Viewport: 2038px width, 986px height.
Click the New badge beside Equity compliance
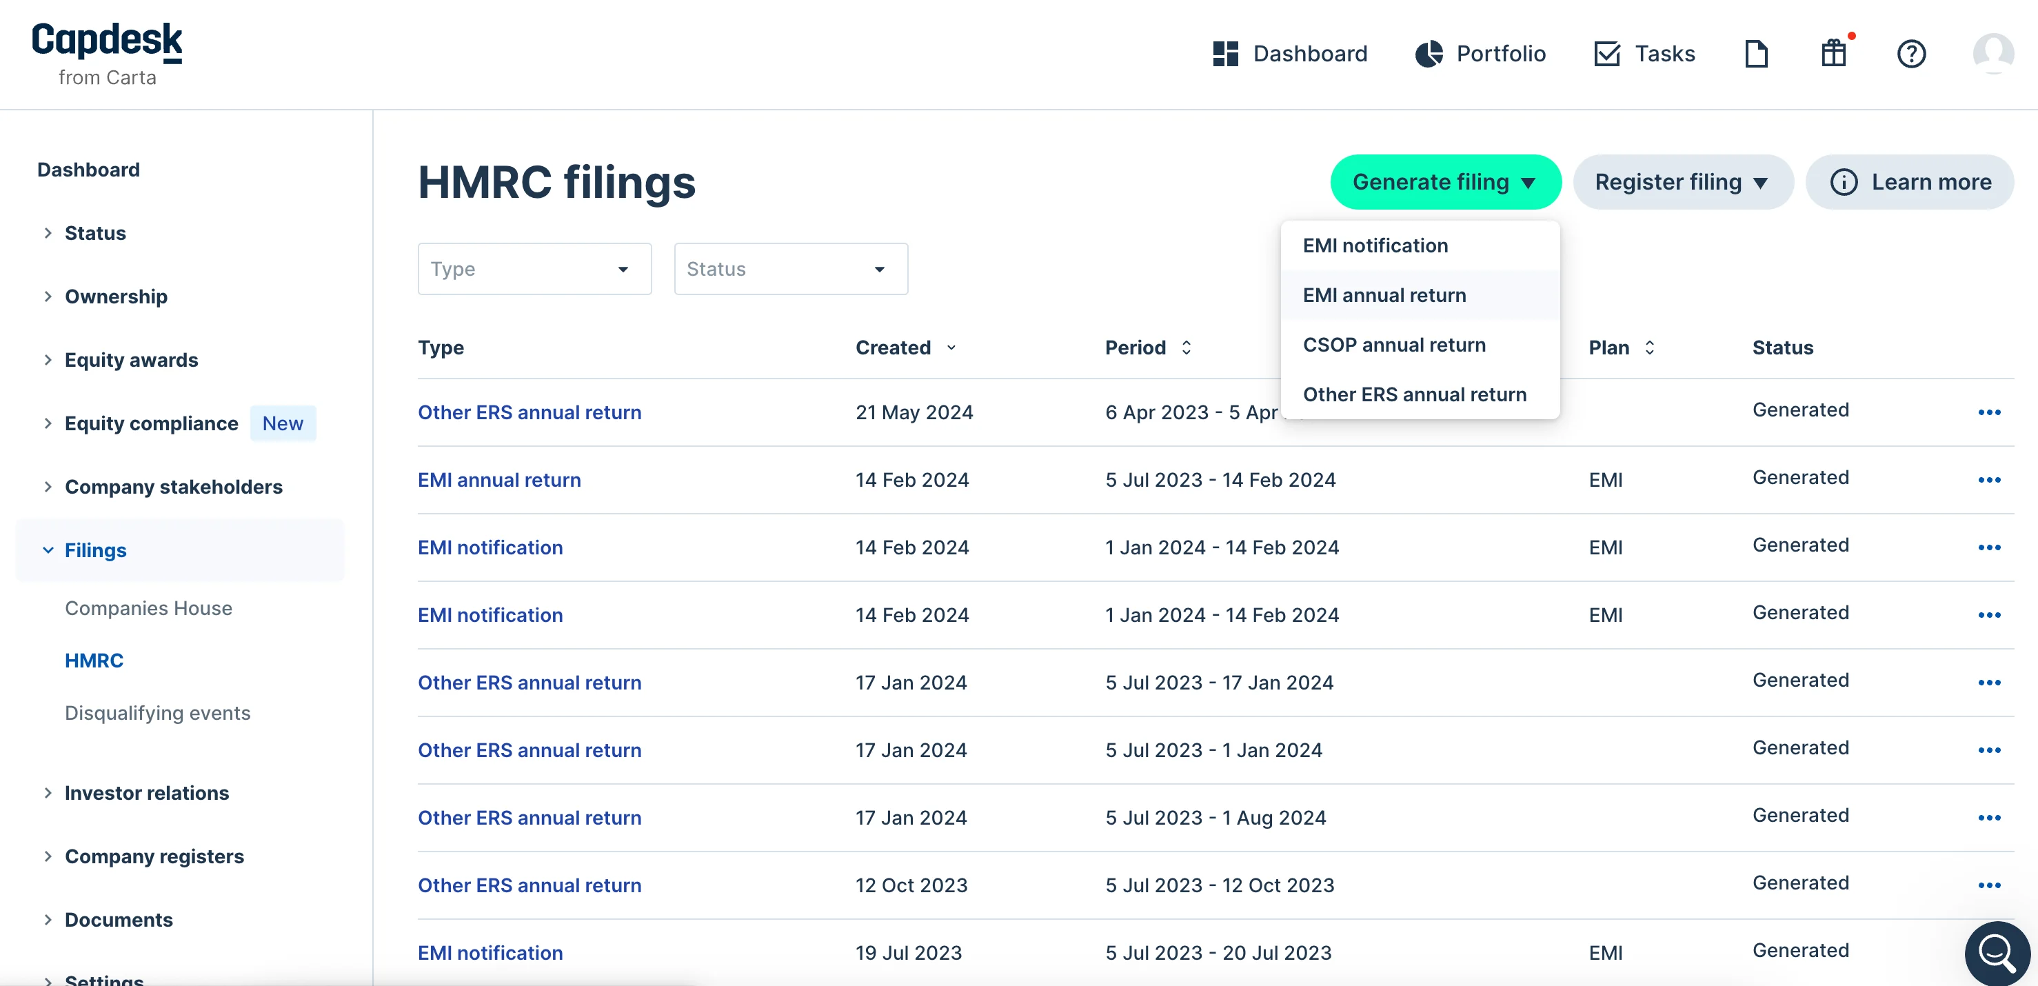pos(283,423)
